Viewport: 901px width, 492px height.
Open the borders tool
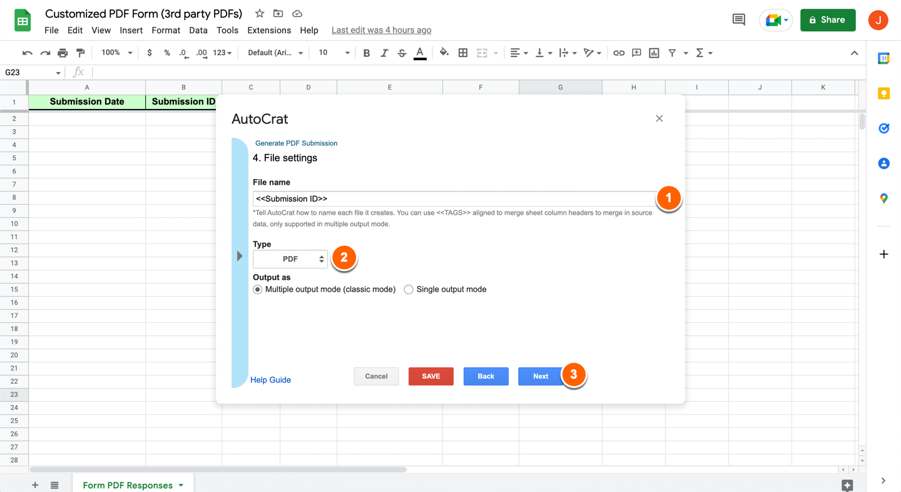[x=463, y=53]
